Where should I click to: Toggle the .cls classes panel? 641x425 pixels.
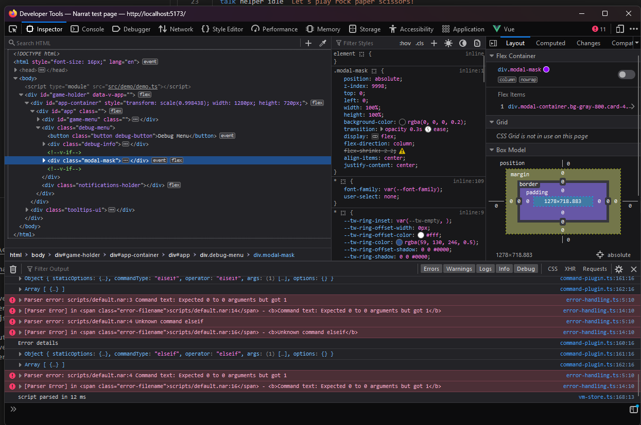420,43
